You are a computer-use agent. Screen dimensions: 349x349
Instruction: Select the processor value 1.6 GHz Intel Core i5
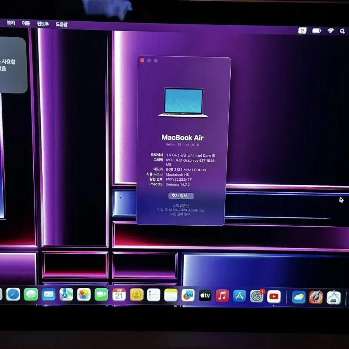[x=190, y=155]
